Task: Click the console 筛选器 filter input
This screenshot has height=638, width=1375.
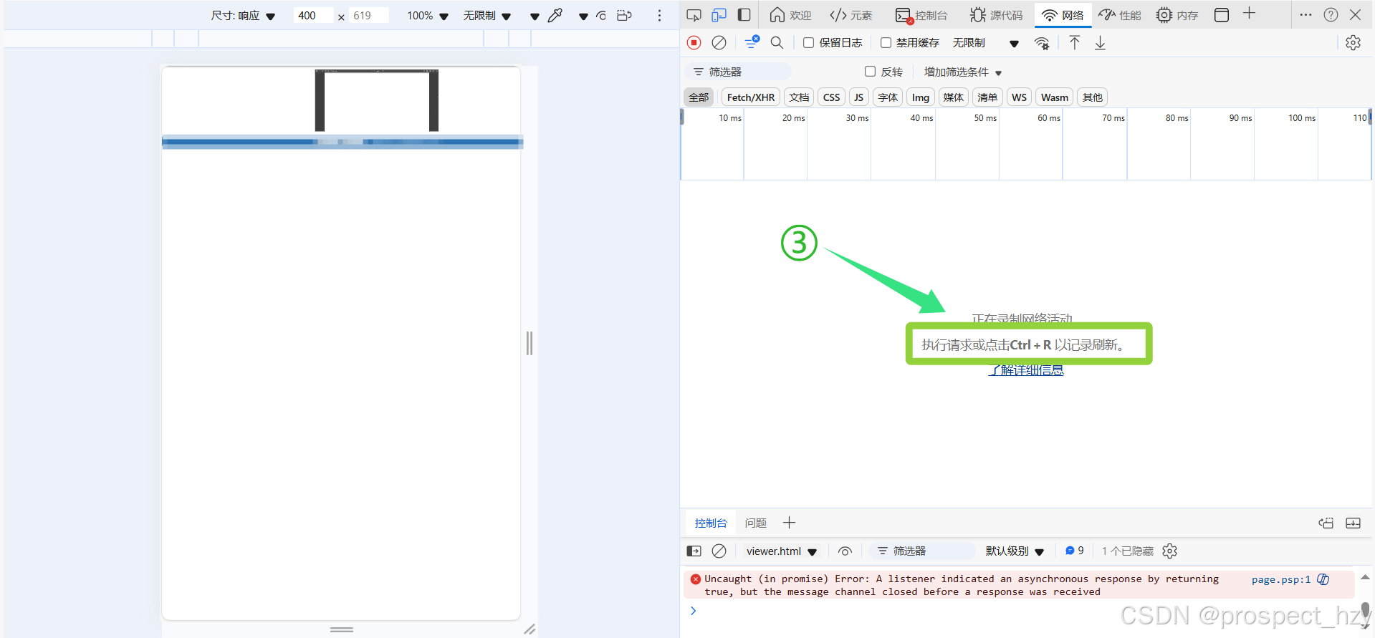Action: [x=922, y=551]
